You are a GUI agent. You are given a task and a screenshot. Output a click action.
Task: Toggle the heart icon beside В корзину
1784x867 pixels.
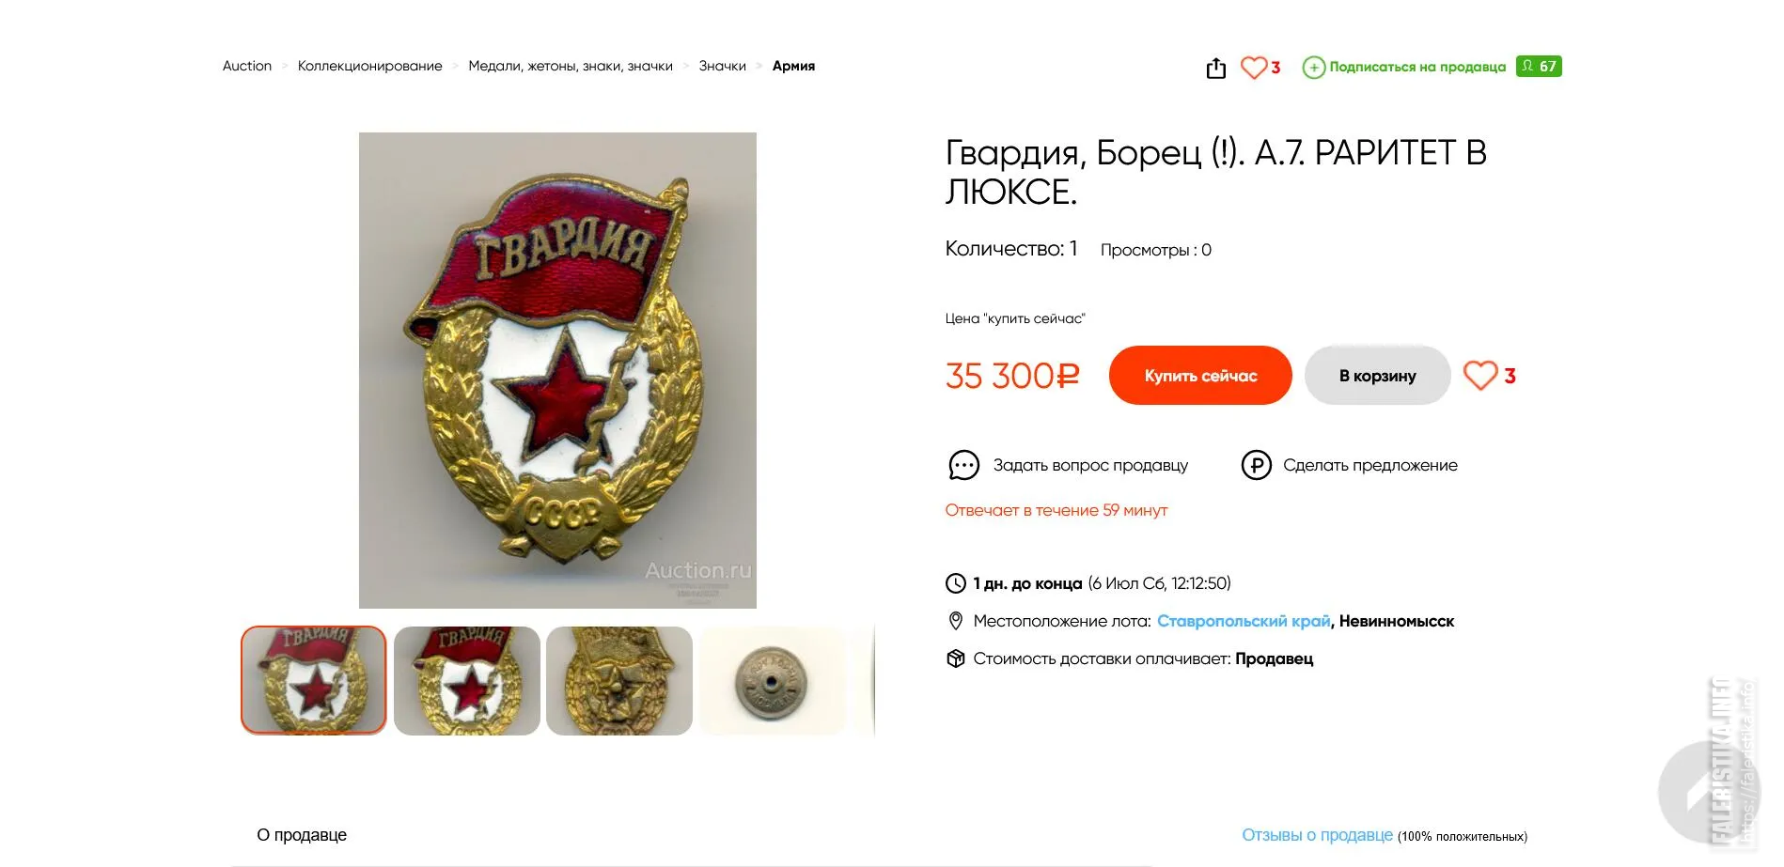[1480, 376]
